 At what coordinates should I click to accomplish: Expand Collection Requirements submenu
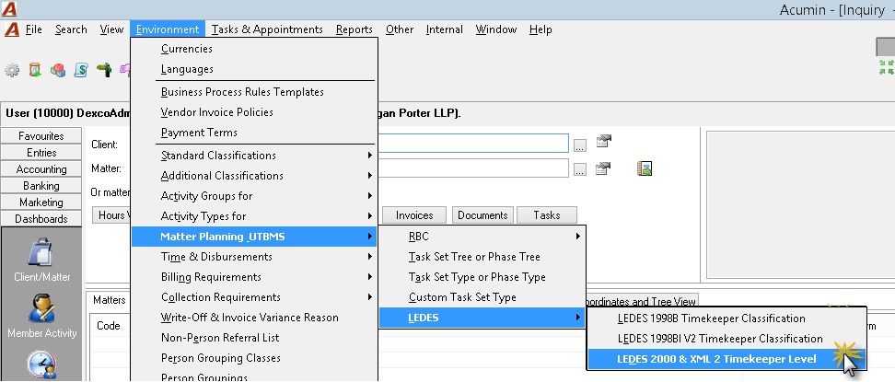(253, 297)
